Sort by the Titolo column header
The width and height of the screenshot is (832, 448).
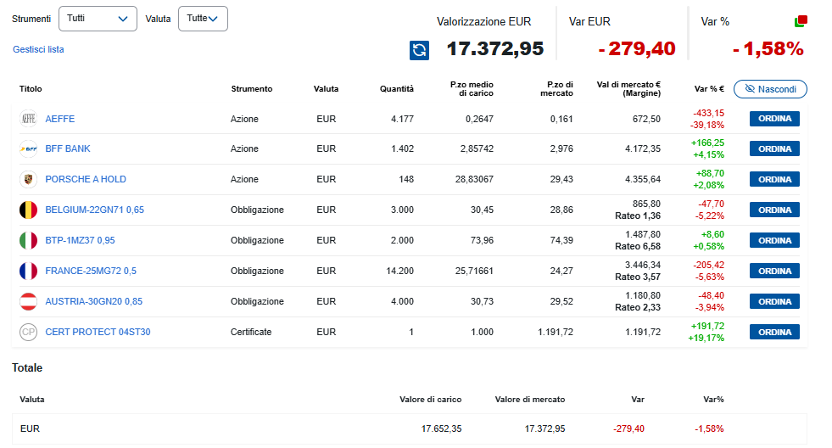coord(31,88)
